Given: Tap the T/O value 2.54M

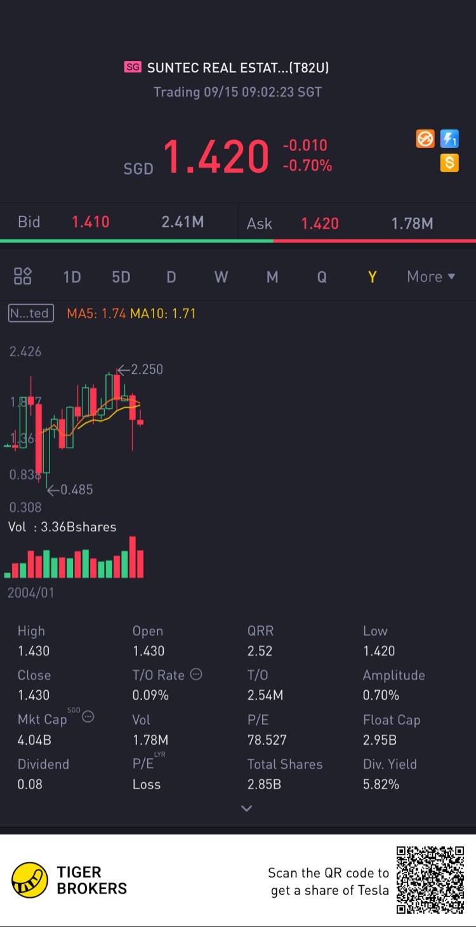Looking at the screenshot, I should tap(265, 695).
